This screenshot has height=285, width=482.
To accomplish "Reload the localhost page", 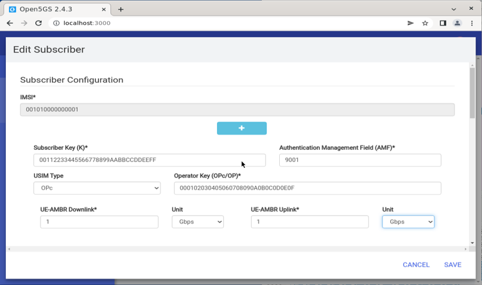I will (39, 23).
